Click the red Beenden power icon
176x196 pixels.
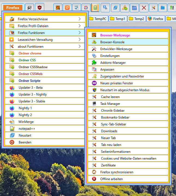(x=12, y=142)
